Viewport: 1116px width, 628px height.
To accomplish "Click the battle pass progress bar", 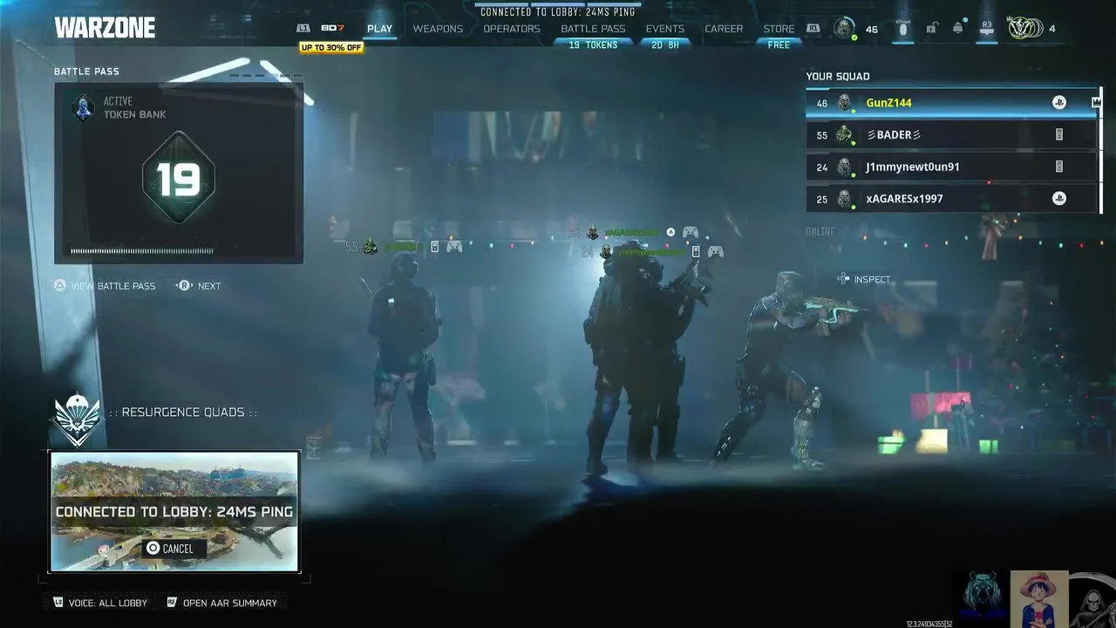I will click(x=142, y=251).
